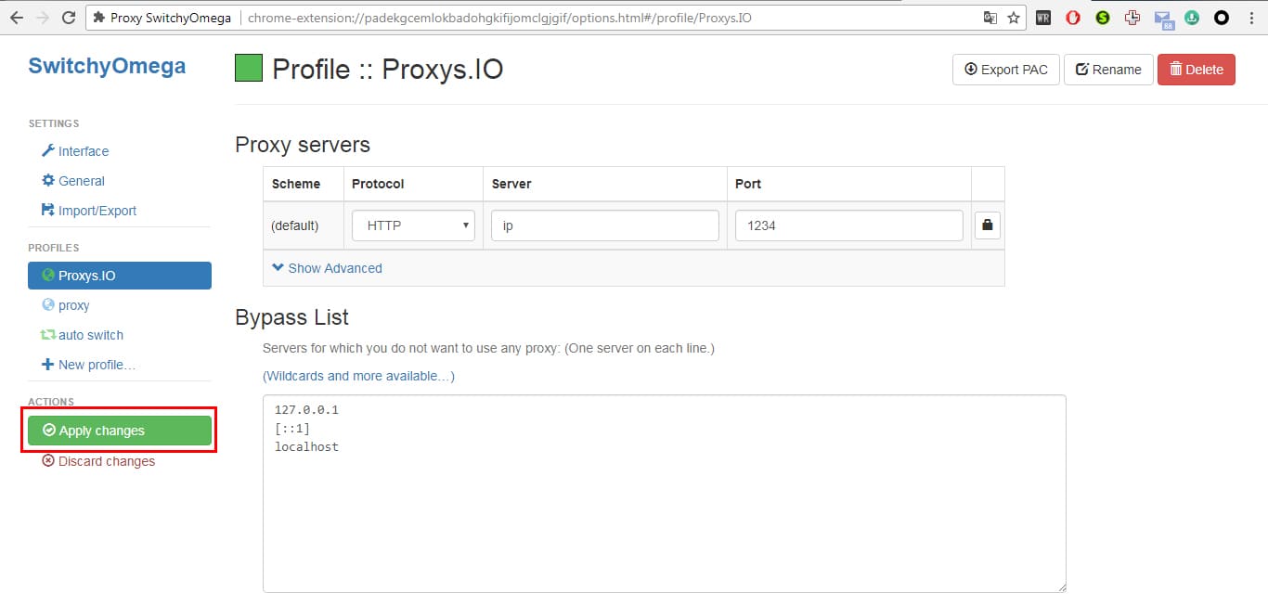Click the puzzle piece extension icon in address bar

click(x=99, y=18)
